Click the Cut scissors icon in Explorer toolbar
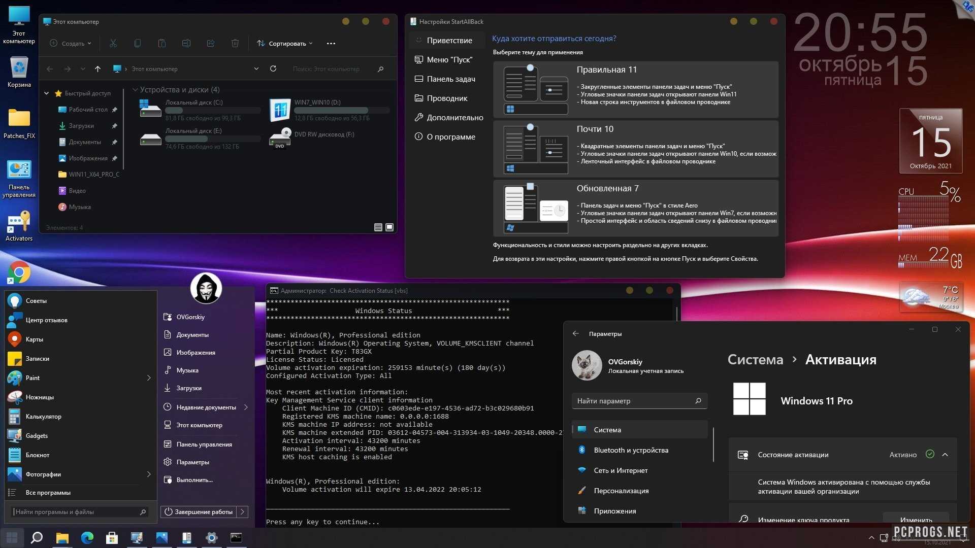975x548 pixels. (113, 44)
